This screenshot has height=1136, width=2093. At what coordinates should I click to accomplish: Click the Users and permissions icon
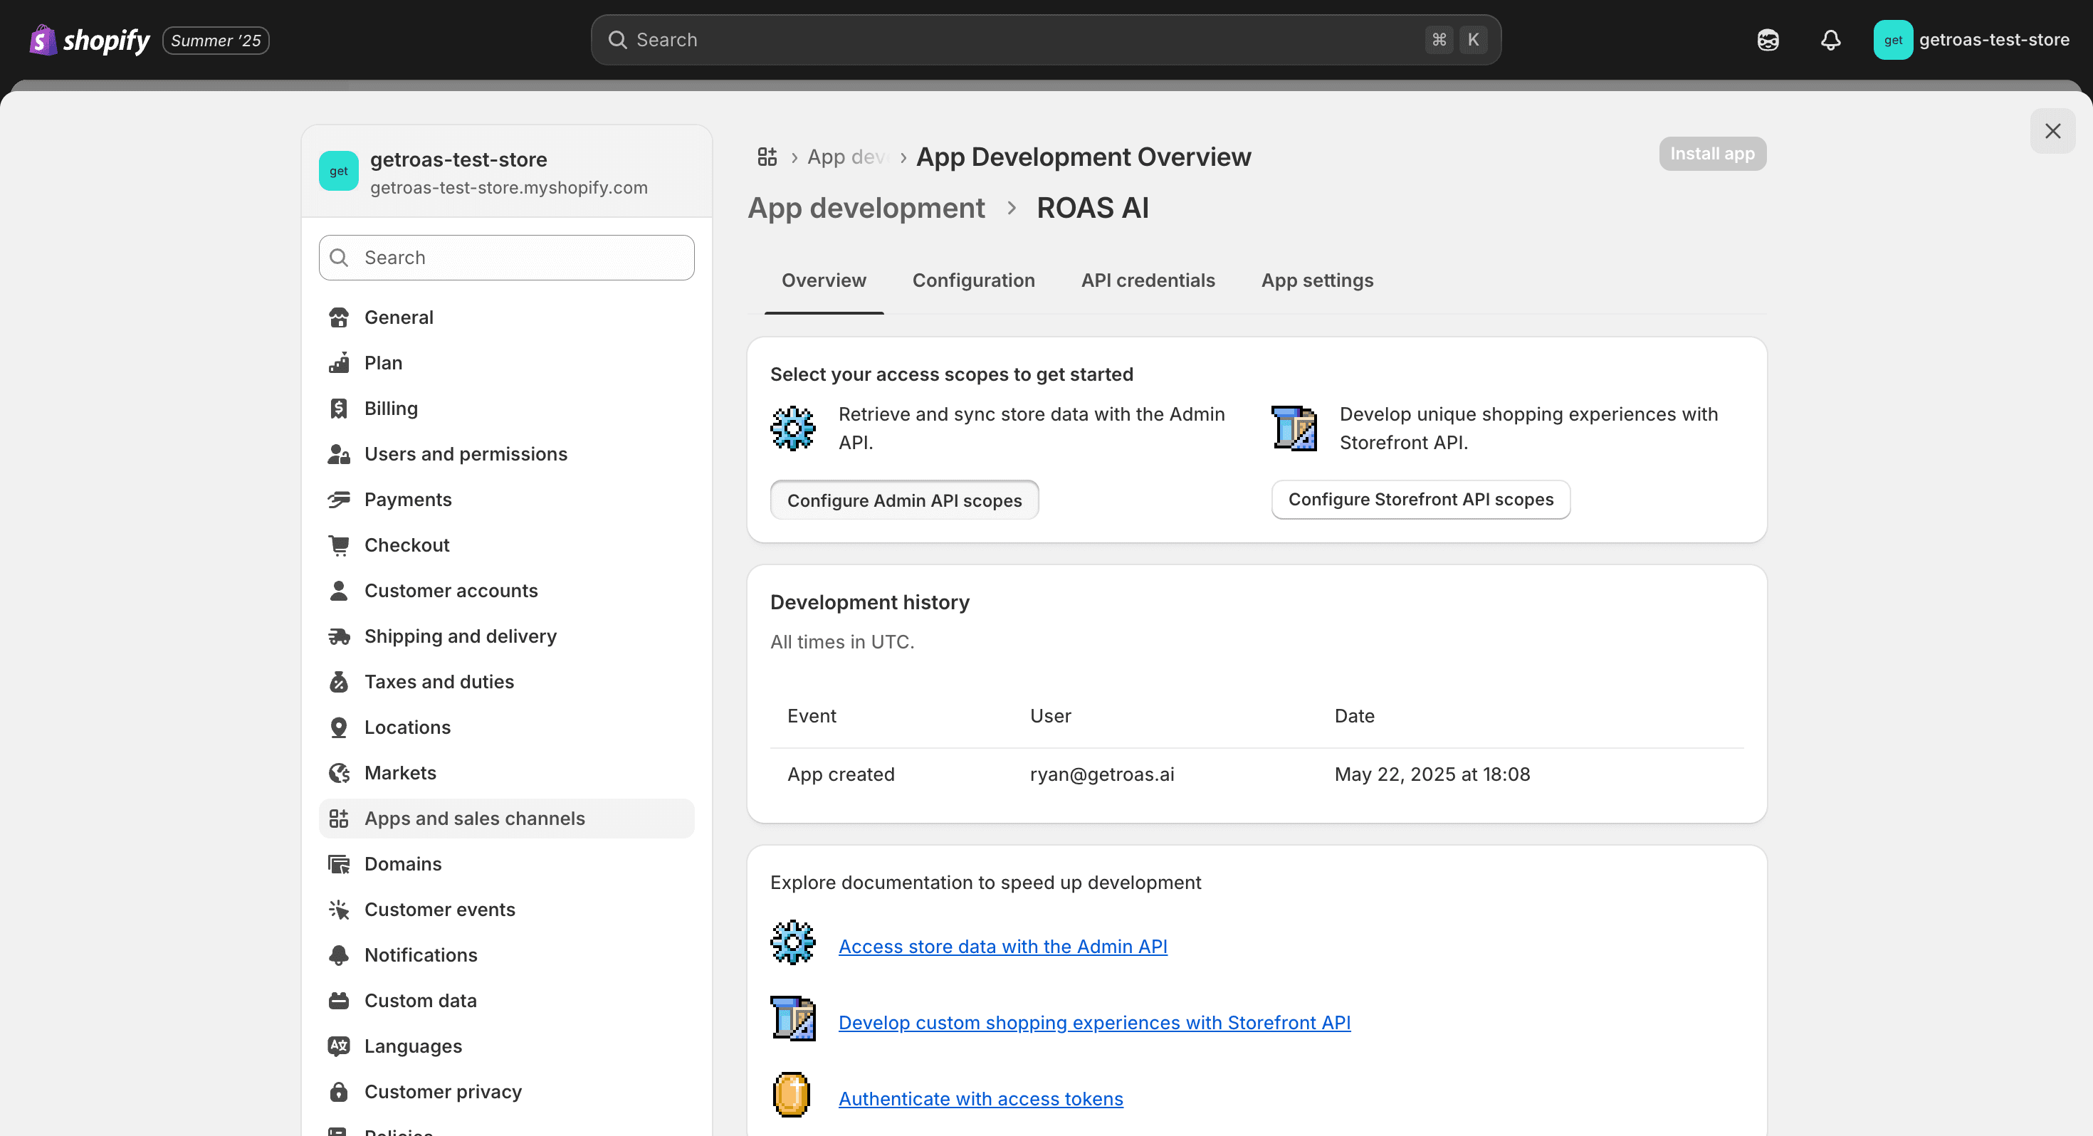point(339,454)
